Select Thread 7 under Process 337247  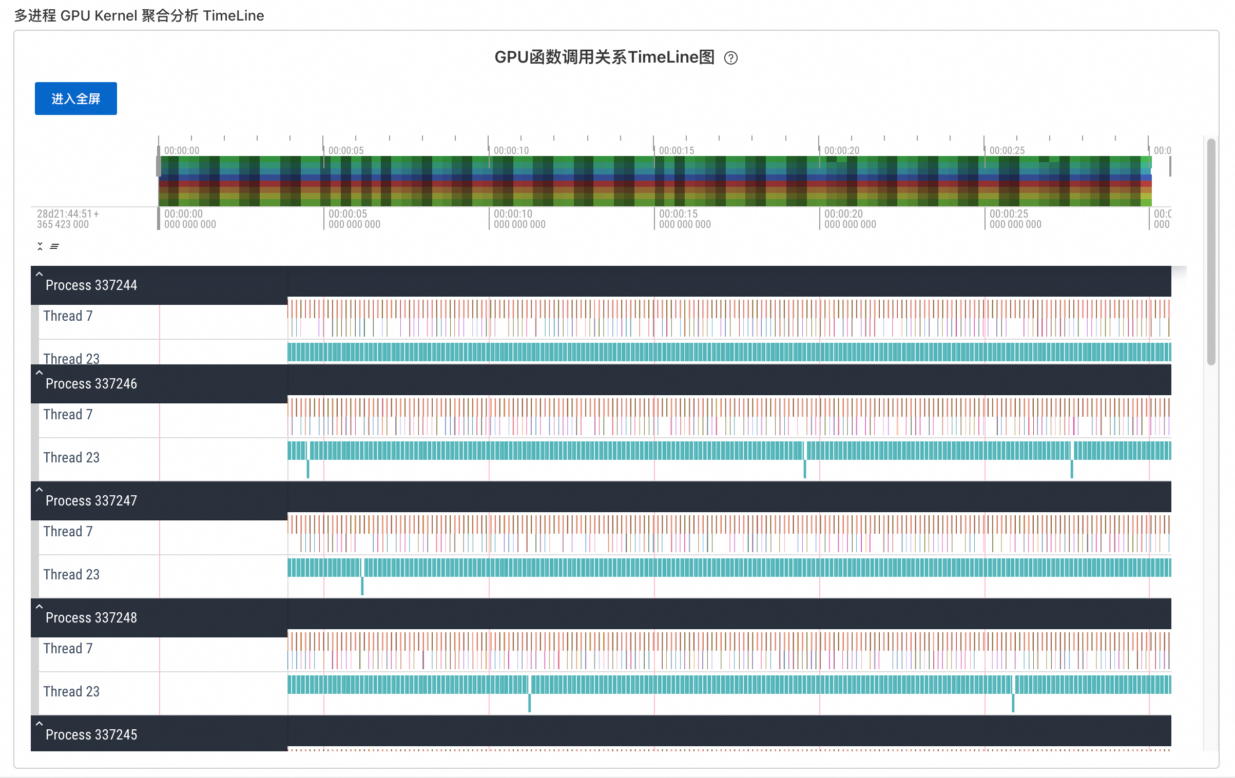click(x=68, y=532)
